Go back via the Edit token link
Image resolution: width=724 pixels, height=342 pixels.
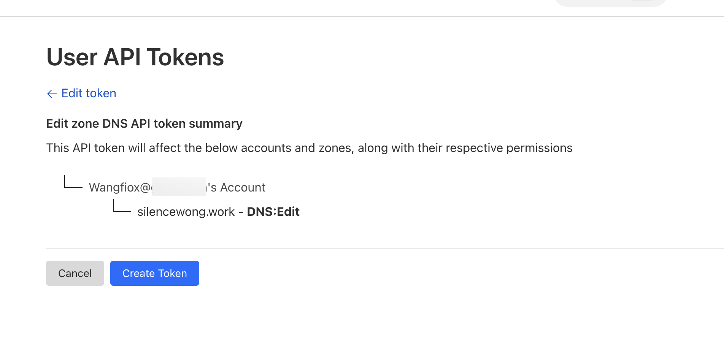point(89,93)
